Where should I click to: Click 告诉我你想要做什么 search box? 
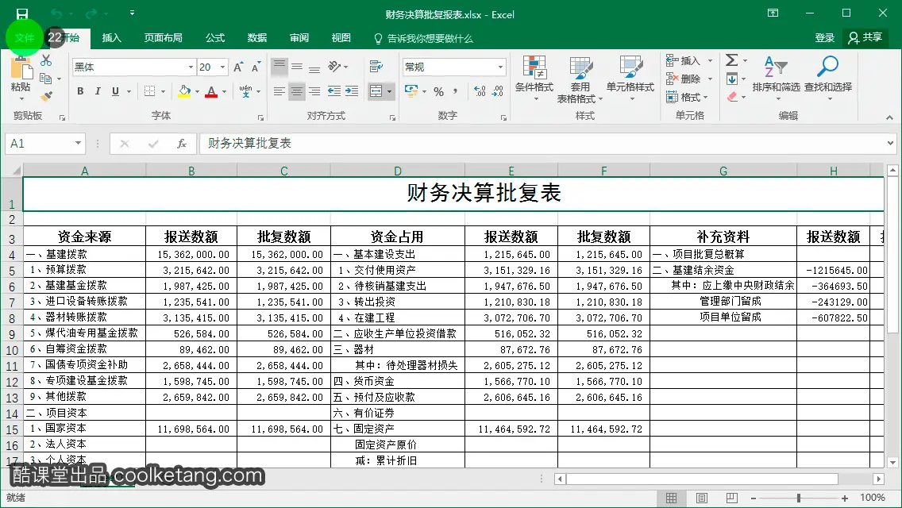point(423,39)
